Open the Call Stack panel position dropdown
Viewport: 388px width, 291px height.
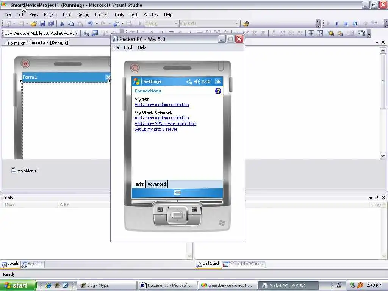371,197
